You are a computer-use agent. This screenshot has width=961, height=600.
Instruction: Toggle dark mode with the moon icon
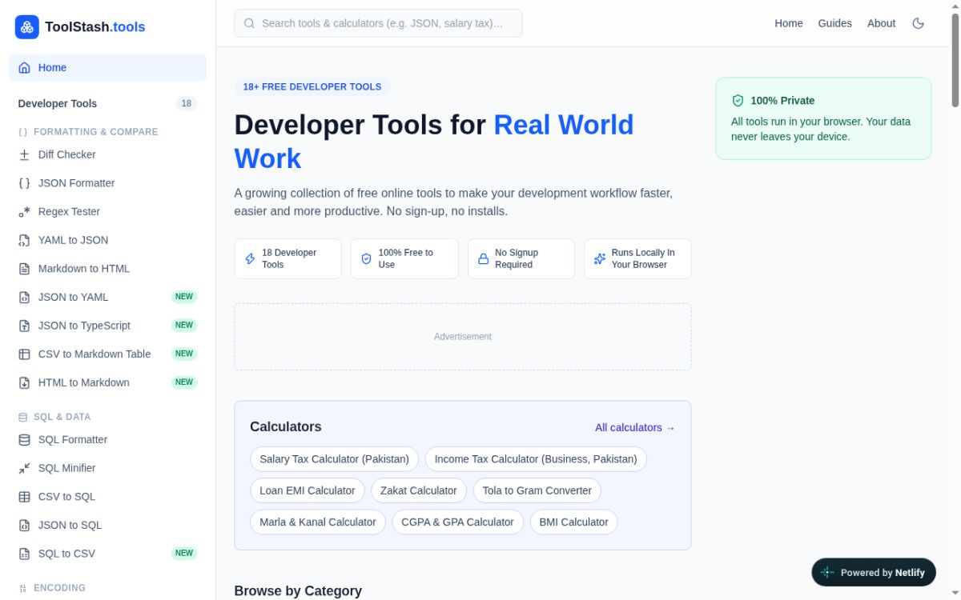[919, 23]
